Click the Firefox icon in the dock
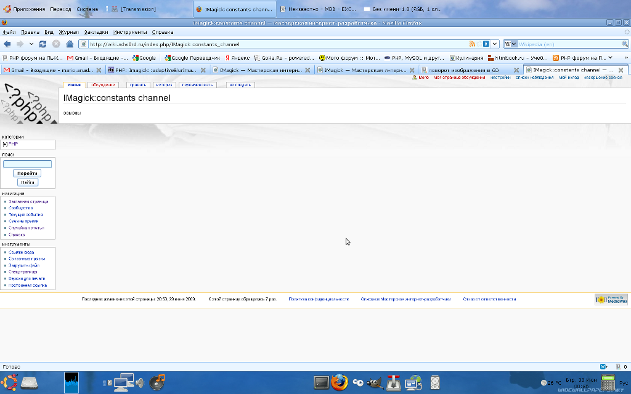631x394 pixels. (339, 383)
